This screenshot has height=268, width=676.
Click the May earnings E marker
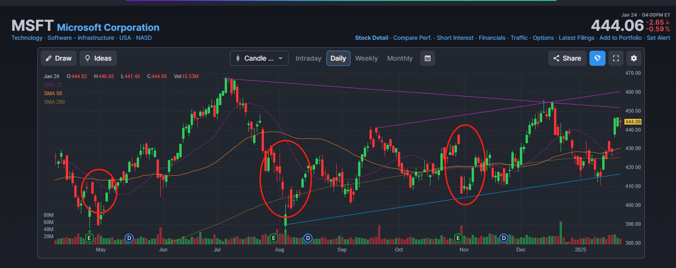[89, 237]
